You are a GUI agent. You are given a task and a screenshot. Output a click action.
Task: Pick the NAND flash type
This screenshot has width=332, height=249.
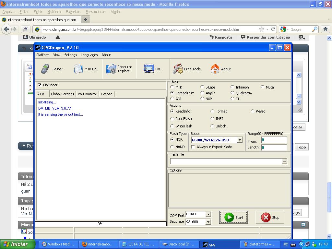click(x=172, y=147)
